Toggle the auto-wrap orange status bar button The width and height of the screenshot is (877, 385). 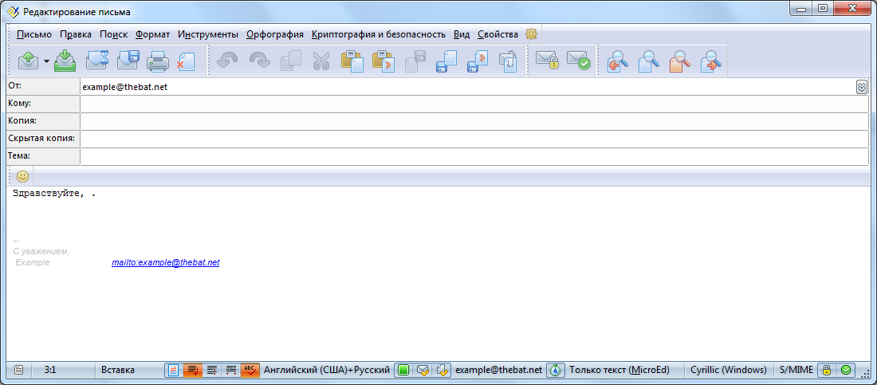pyautogui.click(x=192, y=370)
